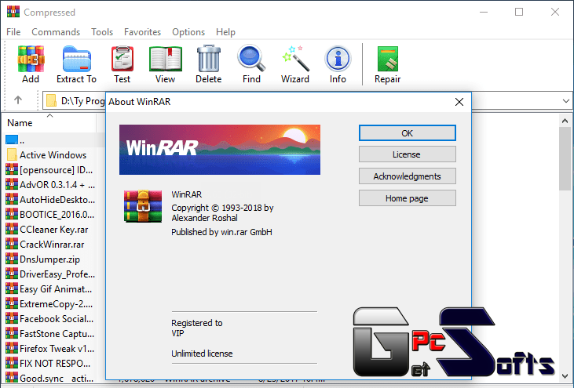Maximize the Compressed WinRAR window
Viewport: 574px width, 388px height.
tap(519, 12)
